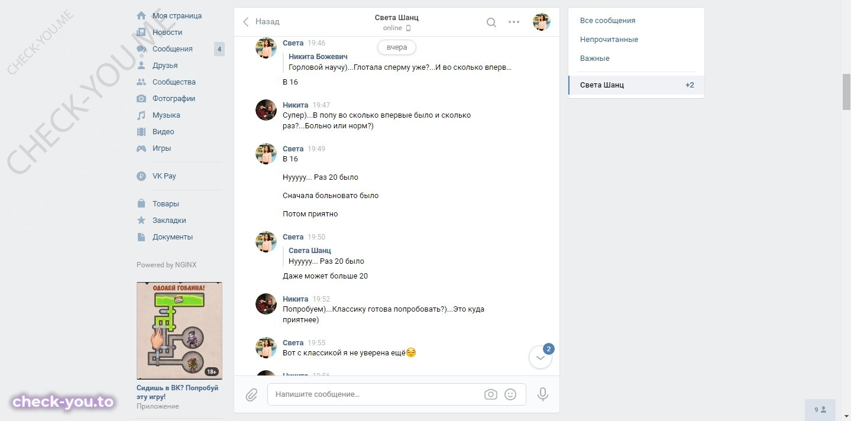Click the profile avatar in the chat header

tap(542, 22)
